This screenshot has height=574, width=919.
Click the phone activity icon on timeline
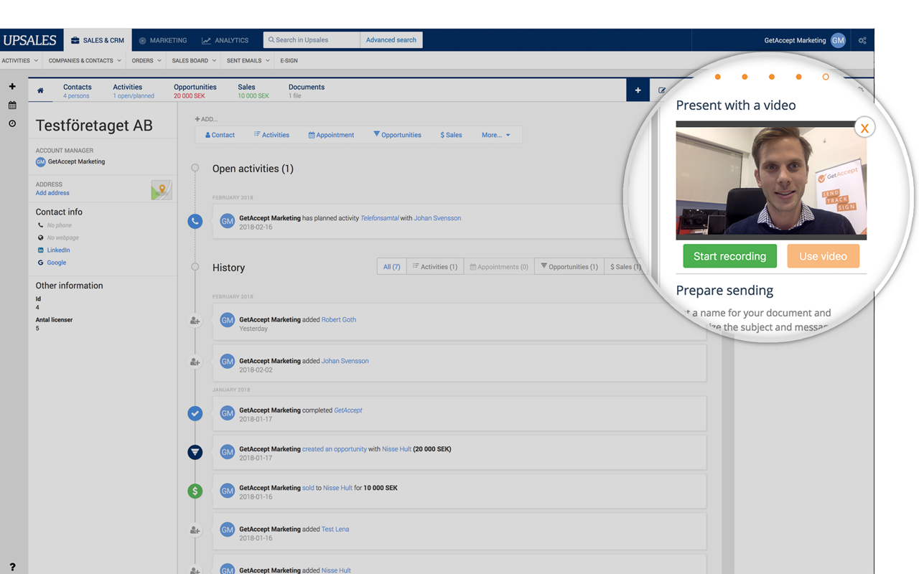point(195,222)
